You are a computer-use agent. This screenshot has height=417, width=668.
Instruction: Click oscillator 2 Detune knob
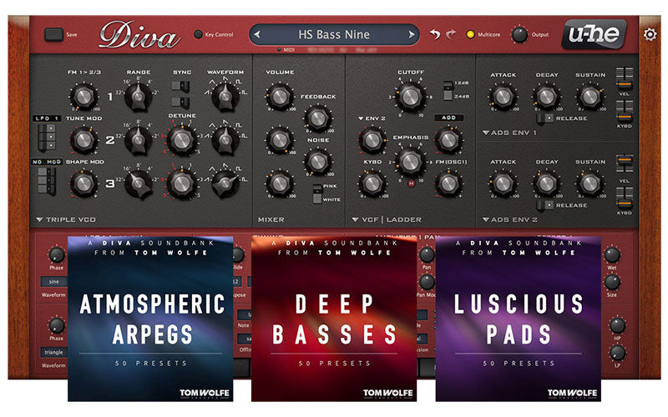pos(182,140)
